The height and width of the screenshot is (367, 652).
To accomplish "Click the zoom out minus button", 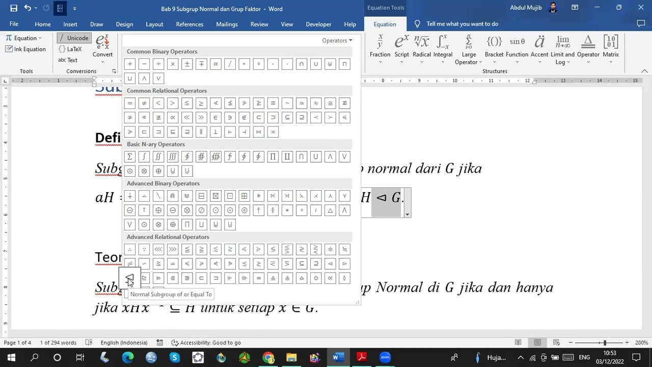I will (x=570, y=343).
